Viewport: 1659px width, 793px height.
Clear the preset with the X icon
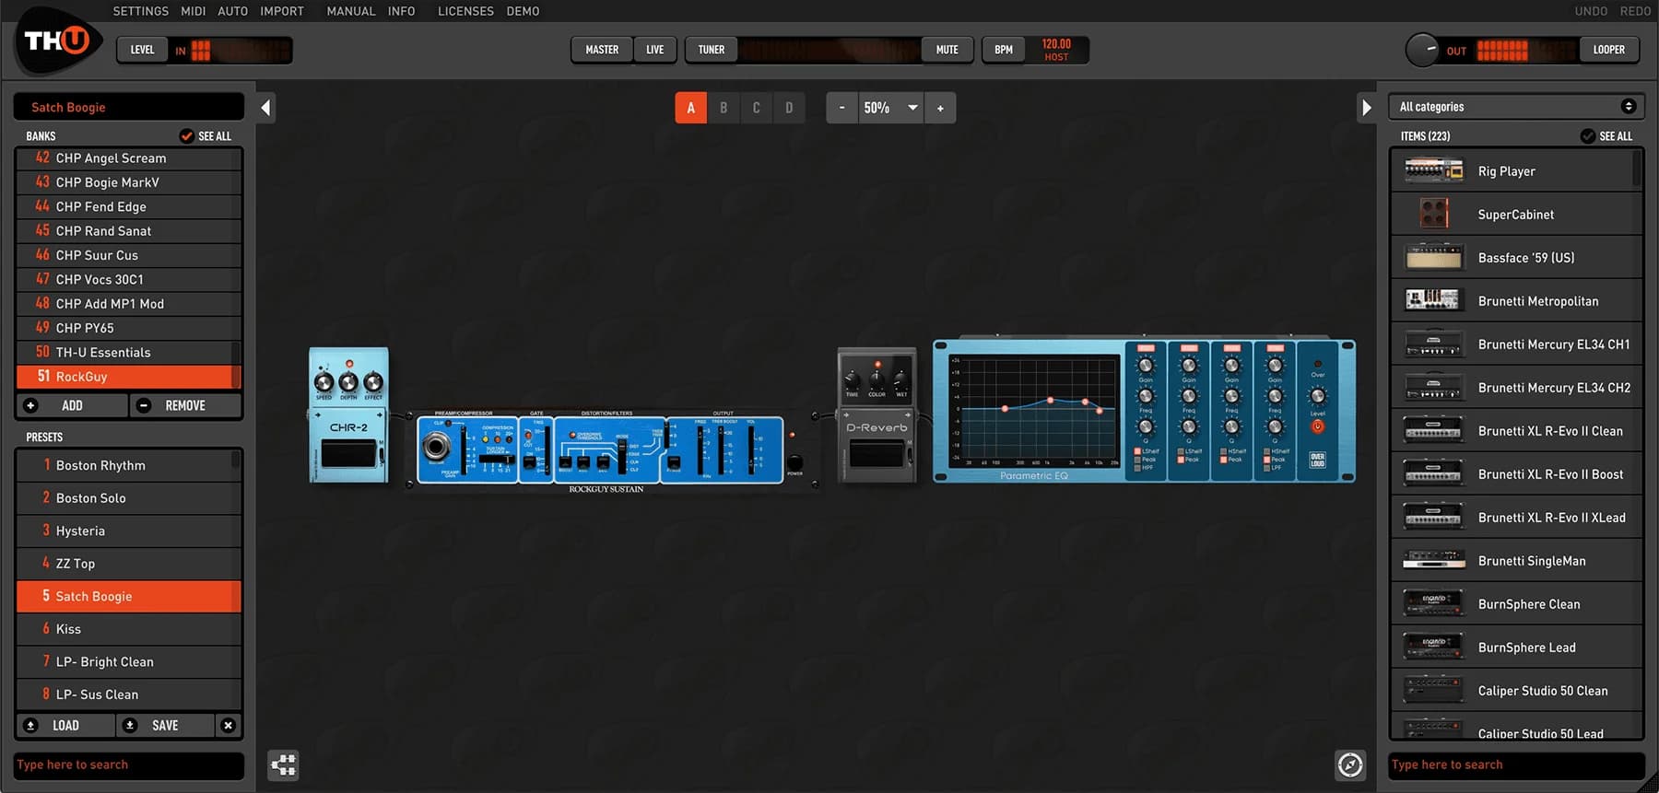coord(229,726)
